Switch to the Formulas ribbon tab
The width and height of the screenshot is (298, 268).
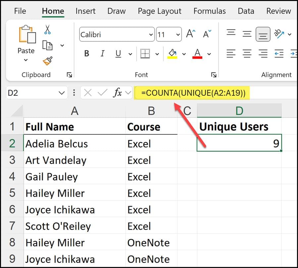tap(210, 11)
